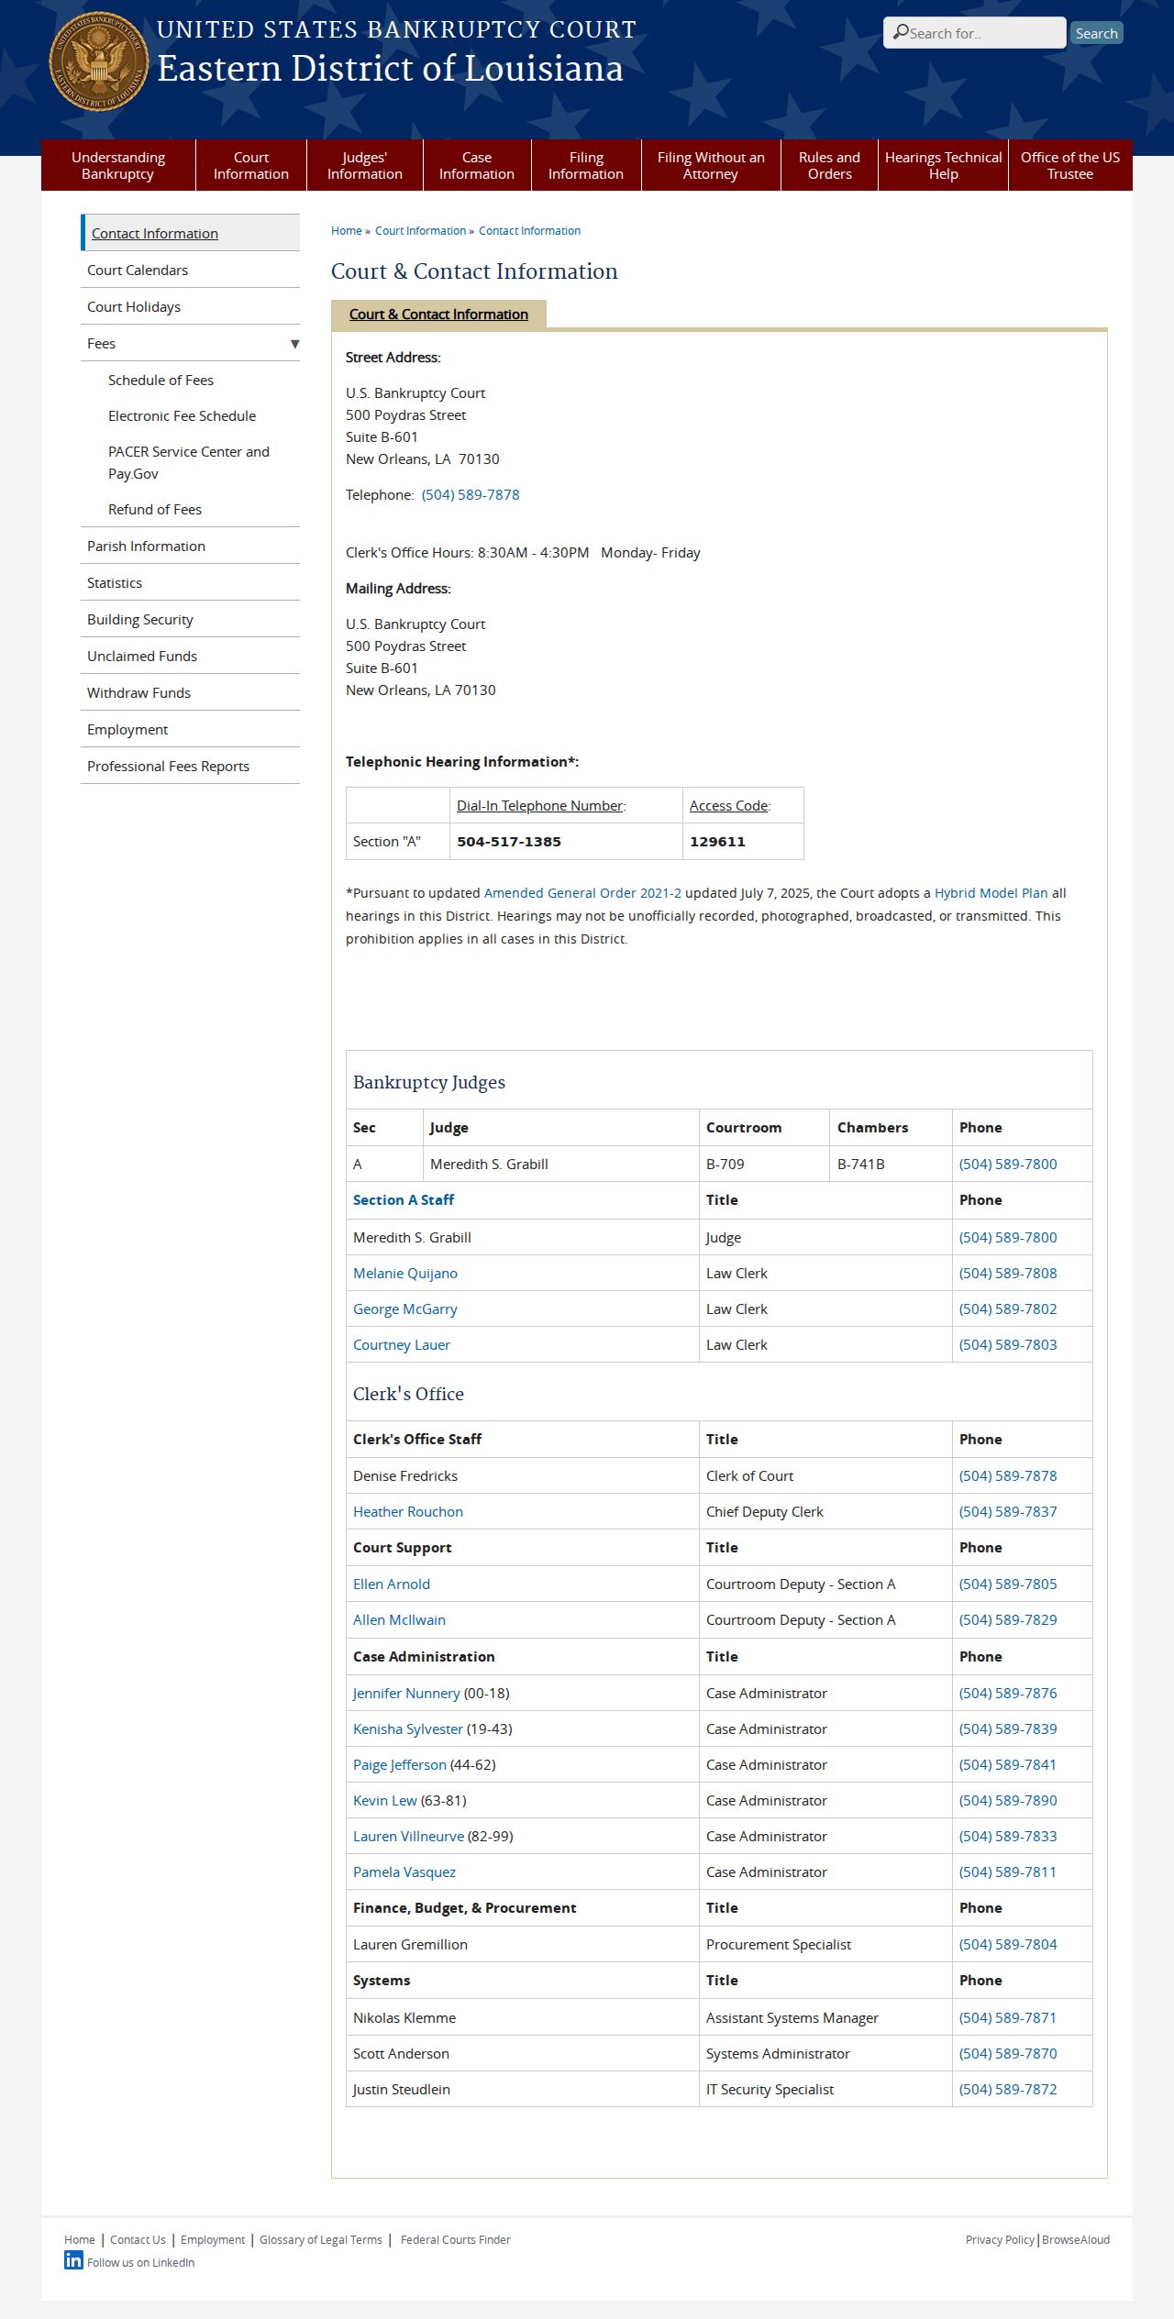This screenshot has width=1174, height=2319.
Task: Click Home in the breadcrumb
Action: (x=346, y=231)
